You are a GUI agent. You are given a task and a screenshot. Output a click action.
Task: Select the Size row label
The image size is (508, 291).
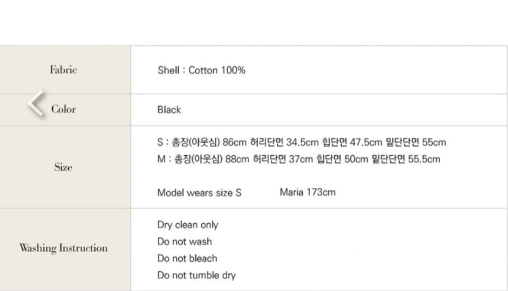[x=63, y=167]
